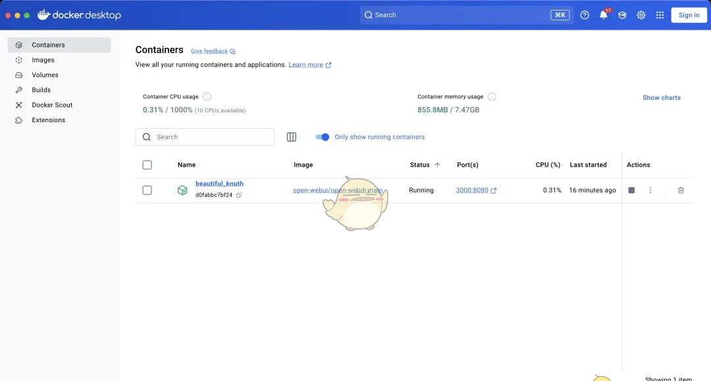Click the Containers cube icon in sidebar
Viewport: 711px width, 381px height.
click(x=18, y=45)
